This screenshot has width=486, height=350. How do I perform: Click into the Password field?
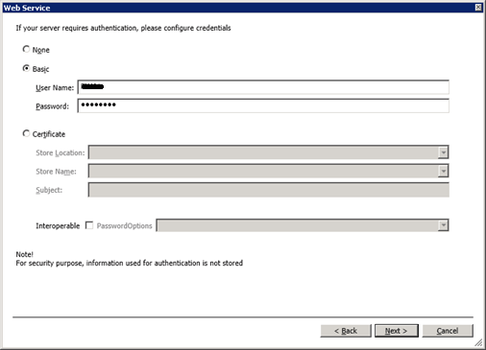(x=263, y=105)
